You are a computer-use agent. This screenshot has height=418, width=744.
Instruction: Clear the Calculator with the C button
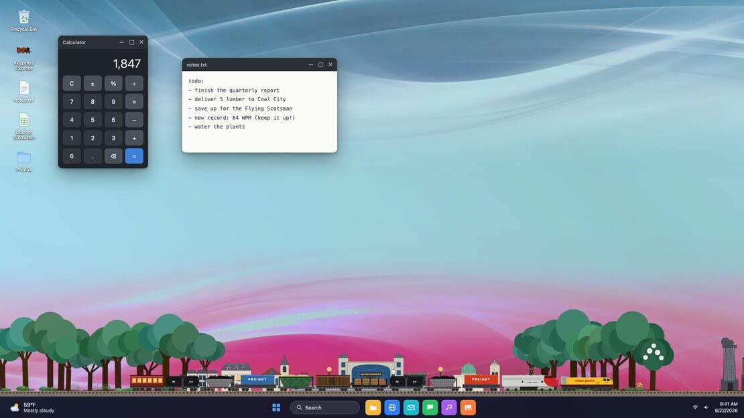click(x=72, y=84)
